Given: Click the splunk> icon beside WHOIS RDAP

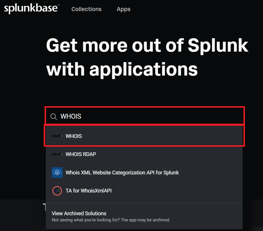Looking at the screenshot, I should pyautogui.click(x=57, y=154).
